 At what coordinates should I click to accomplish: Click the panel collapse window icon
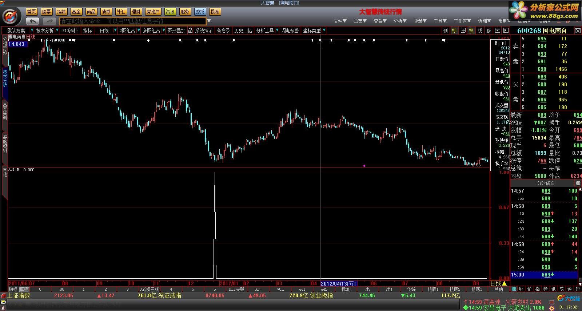(497, 31)
